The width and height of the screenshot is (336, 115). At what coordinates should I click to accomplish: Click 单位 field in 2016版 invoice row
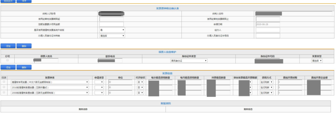pyautogui.click(x=120, y=87)
